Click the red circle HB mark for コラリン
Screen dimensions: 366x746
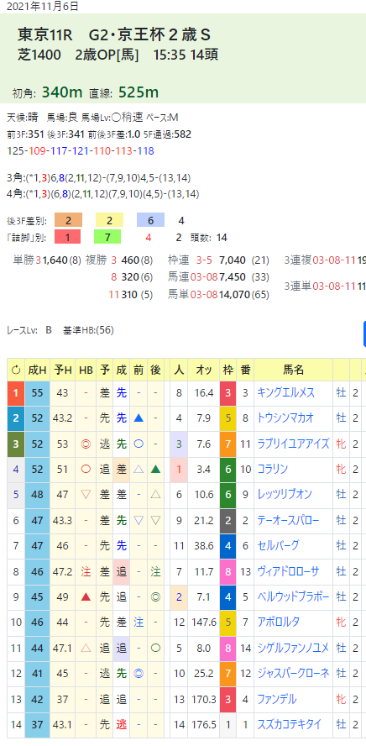(86, 470)
